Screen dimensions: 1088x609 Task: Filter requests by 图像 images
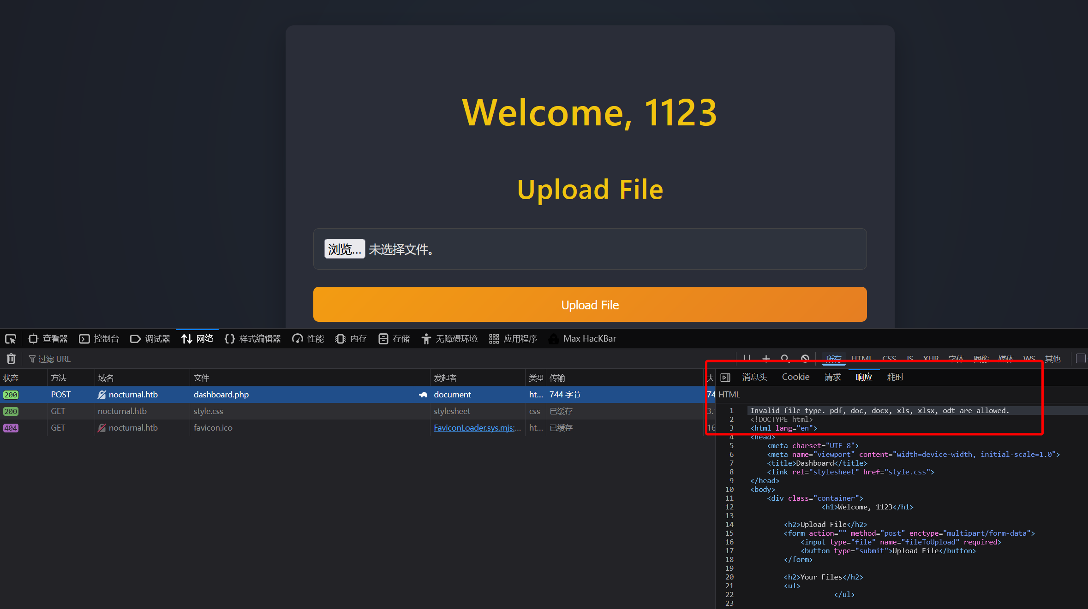(981, 359)
